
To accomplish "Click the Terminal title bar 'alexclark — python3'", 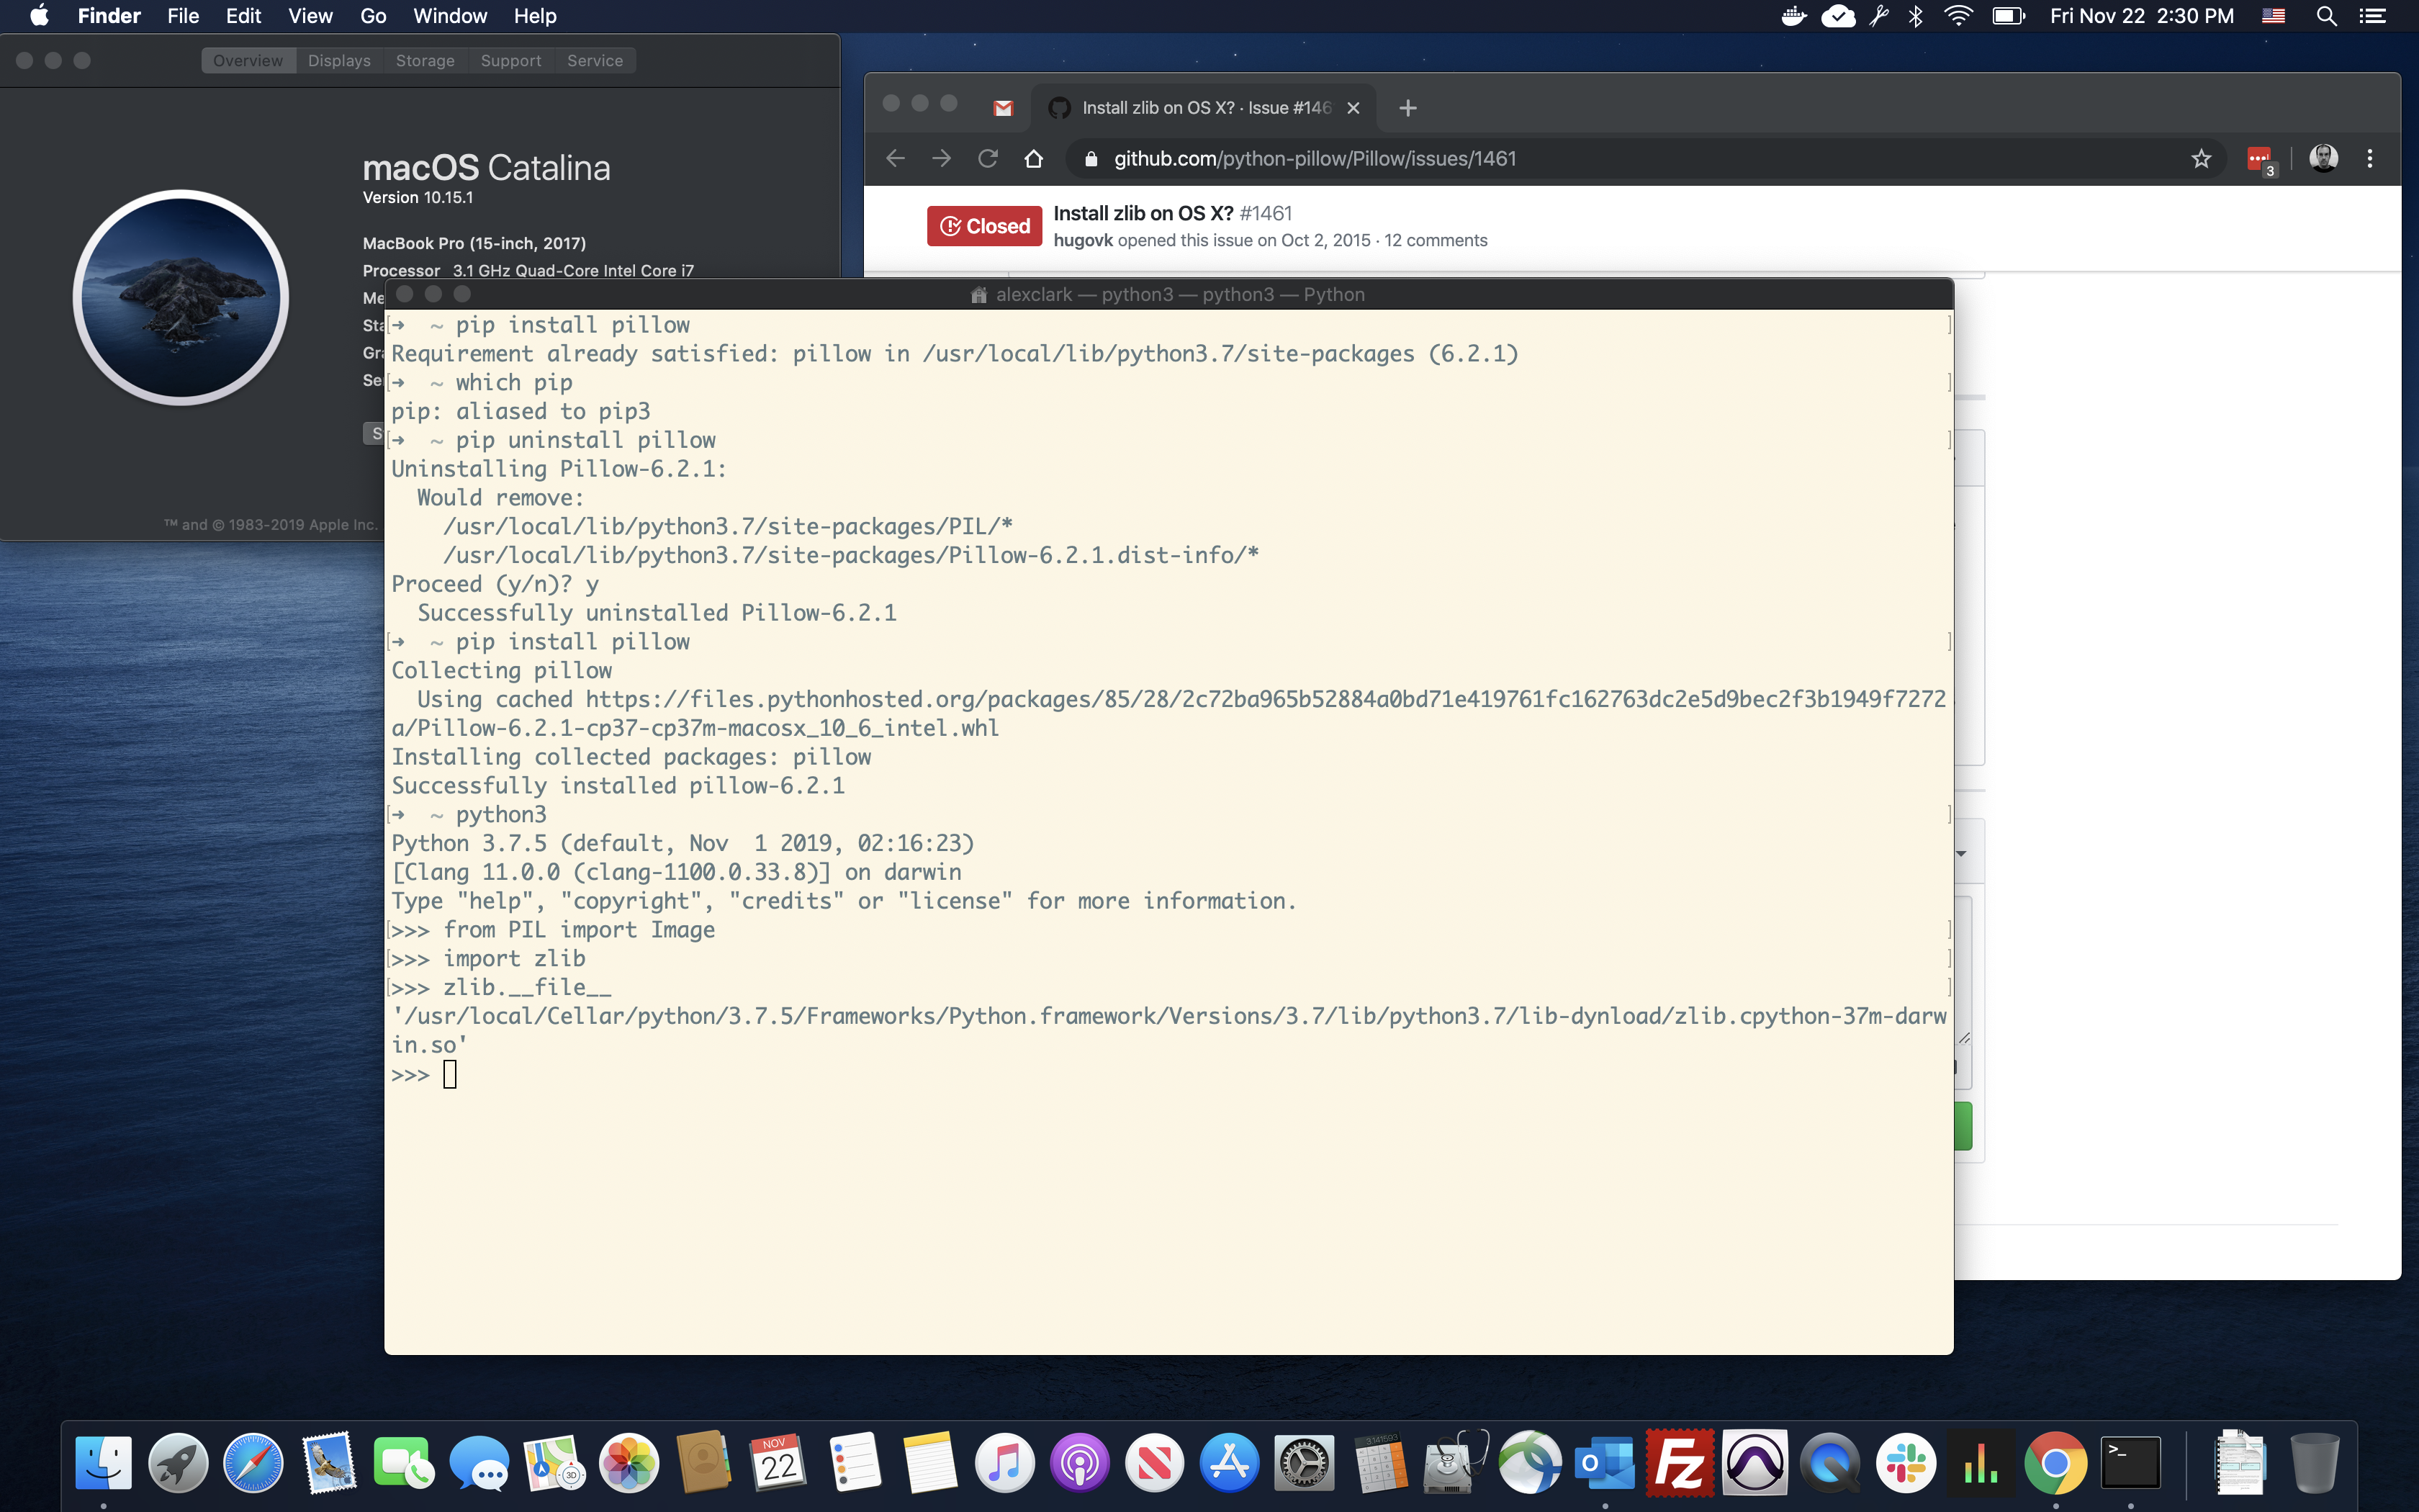I will pos(1168,294).
